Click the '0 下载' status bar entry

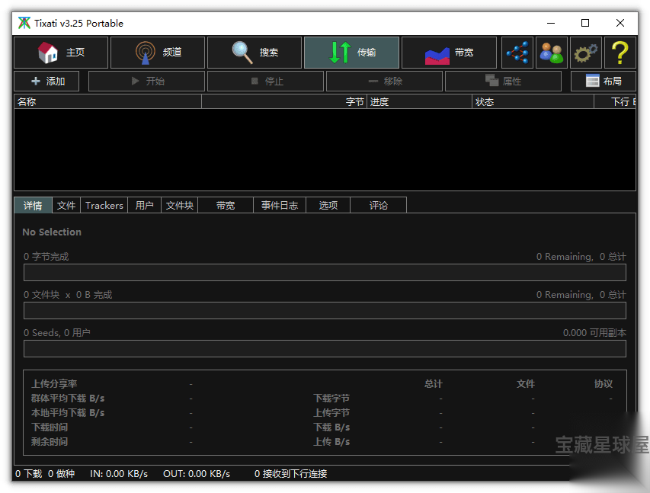click(29, 473)
